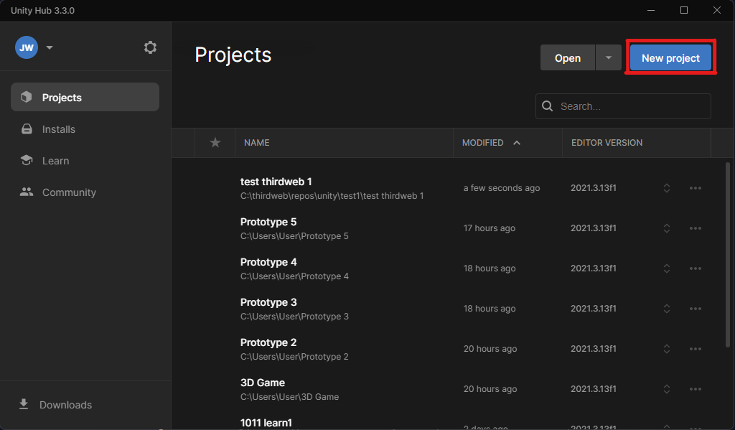Screen dimensions: 735x430
Task: Change the editor version for Prototype 3
Action: click(x=666, y=308)
